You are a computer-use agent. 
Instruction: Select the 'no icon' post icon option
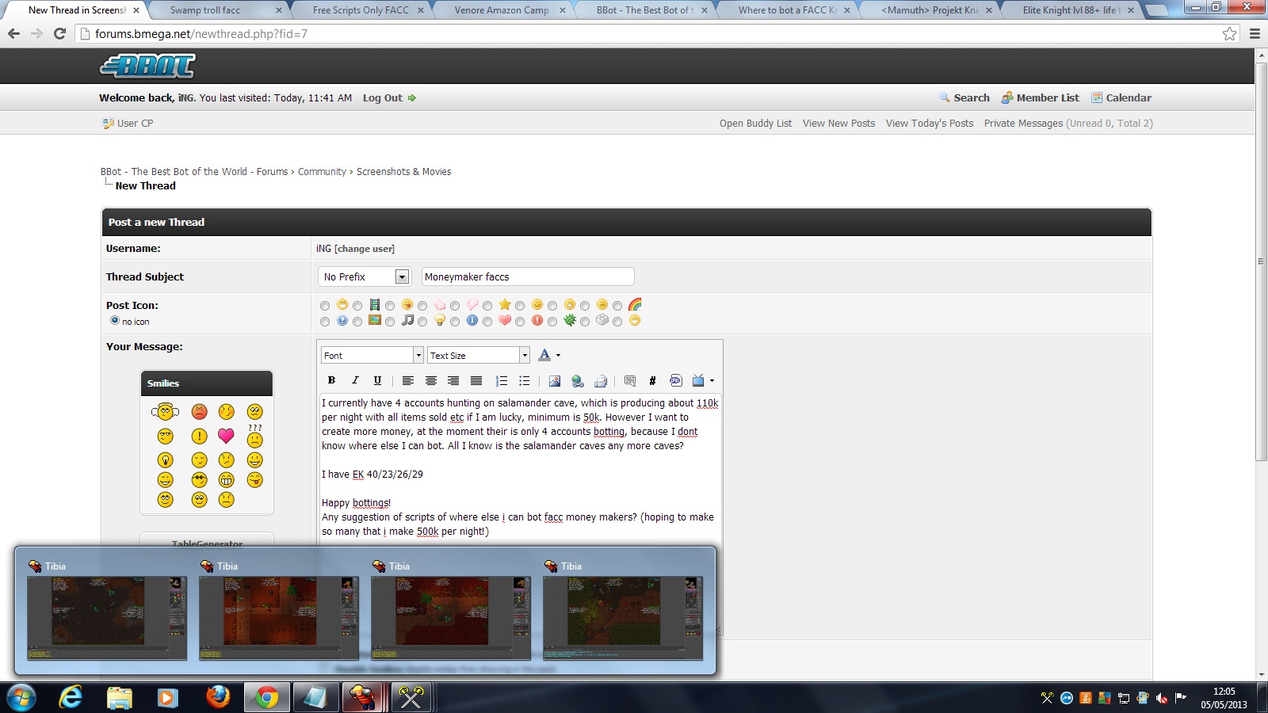click(x=115, y=321)
